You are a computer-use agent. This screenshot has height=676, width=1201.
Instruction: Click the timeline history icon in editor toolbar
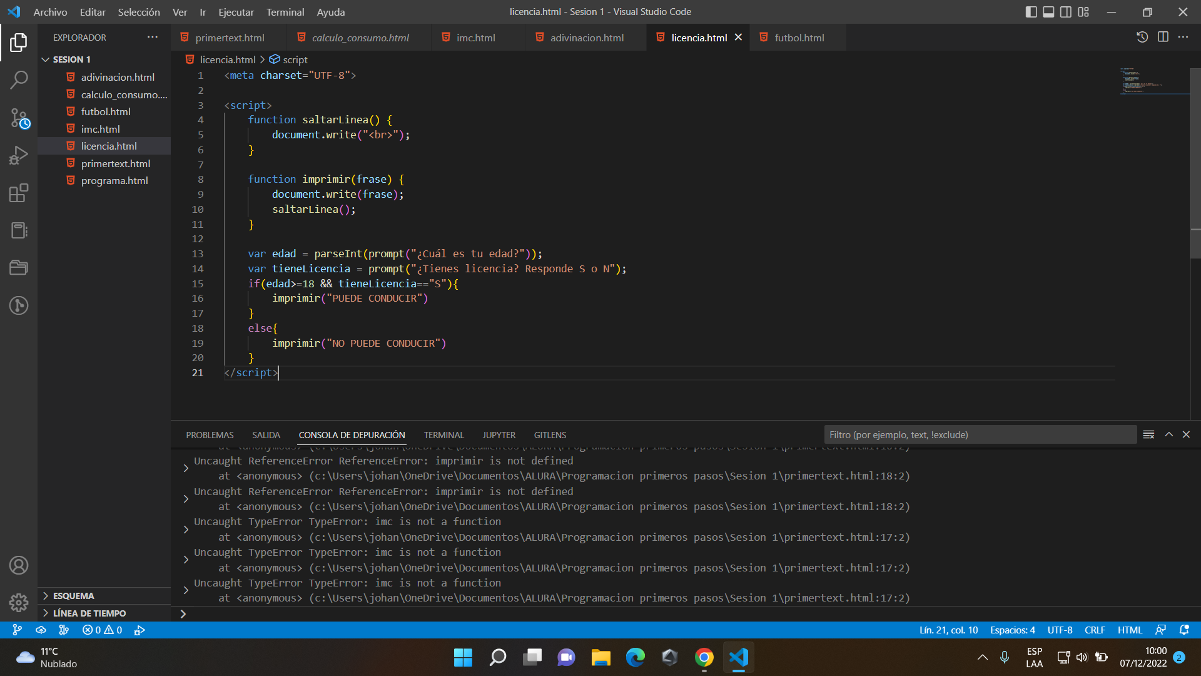click(x=1142, y=37)
